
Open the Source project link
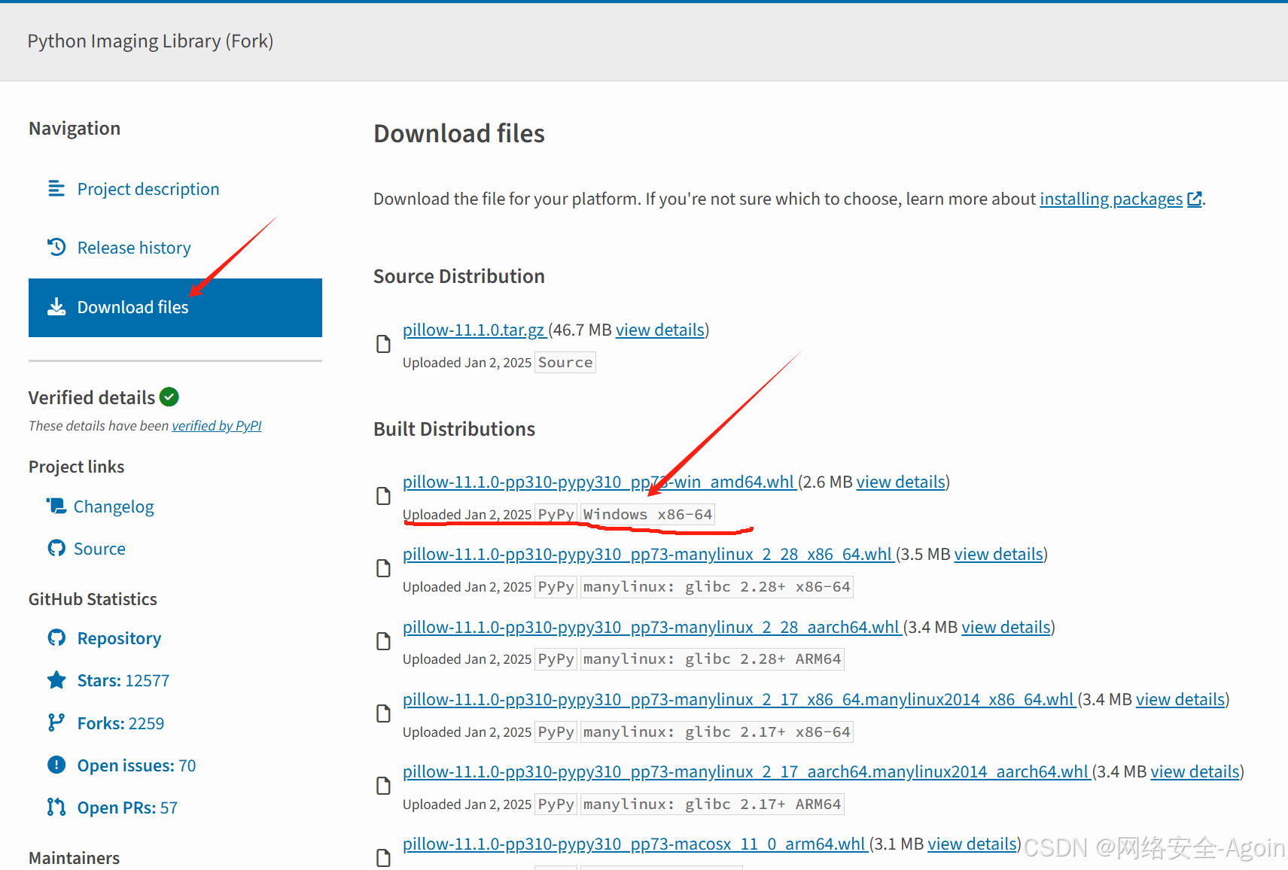click(99, 549)
